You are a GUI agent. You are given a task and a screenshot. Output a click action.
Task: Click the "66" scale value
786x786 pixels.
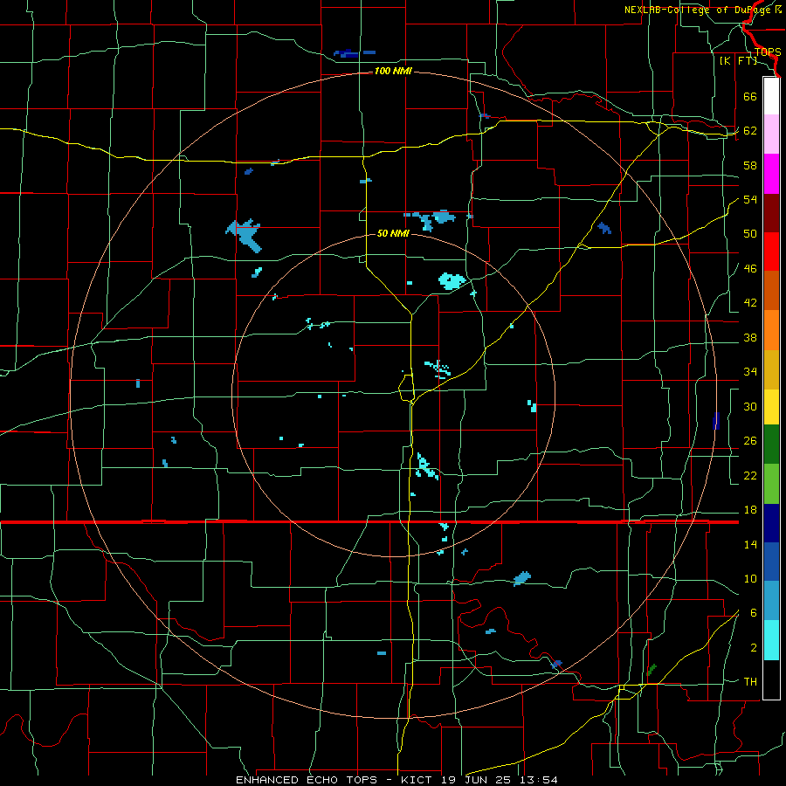[750, 96]
